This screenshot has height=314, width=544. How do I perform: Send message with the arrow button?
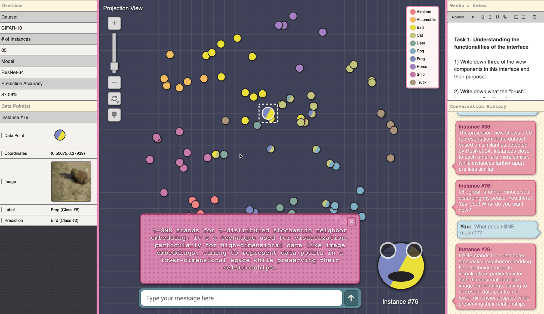351,298
